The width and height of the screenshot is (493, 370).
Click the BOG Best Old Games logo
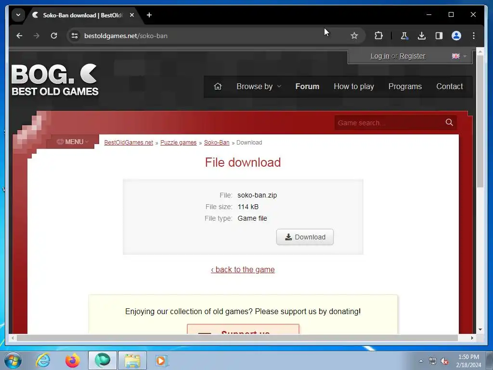tap(55, 80)
